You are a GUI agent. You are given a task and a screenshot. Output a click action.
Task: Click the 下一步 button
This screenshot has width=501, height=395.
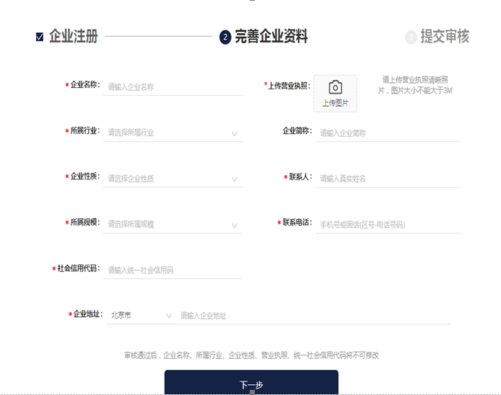coord(251,384)
